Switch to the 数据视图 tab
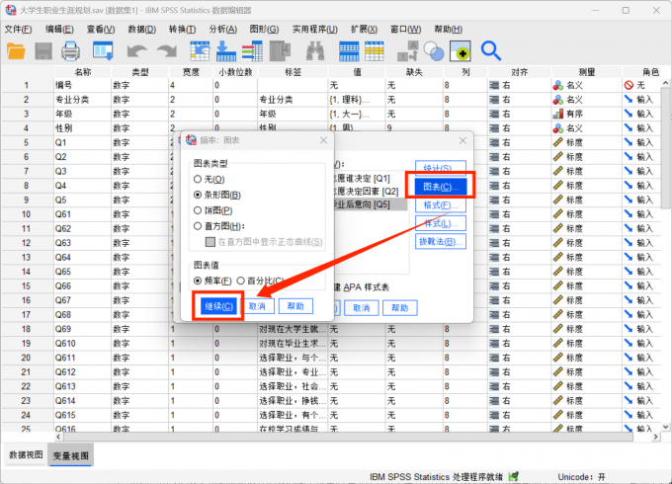 (26, 454)
